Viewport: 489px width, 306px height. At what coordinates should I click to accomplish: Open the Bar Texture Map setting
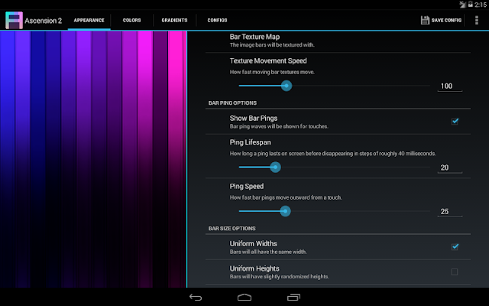pos(338,41)
